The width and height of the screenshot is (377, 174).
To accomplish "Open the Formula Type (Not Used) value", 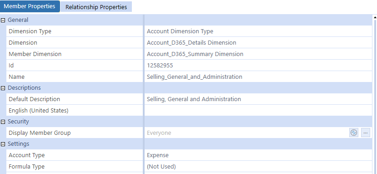I will click(258, 167).
